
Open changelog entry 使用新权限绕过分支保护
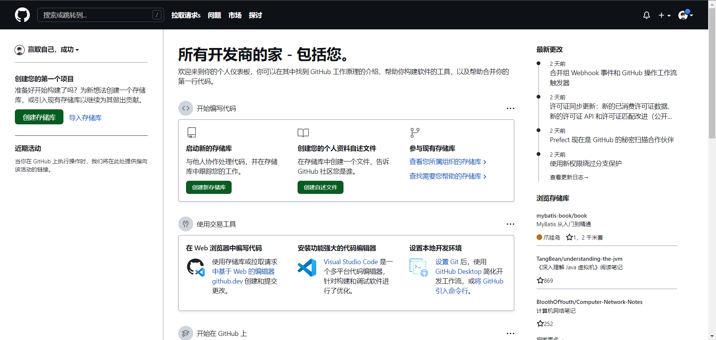[585, 163]
